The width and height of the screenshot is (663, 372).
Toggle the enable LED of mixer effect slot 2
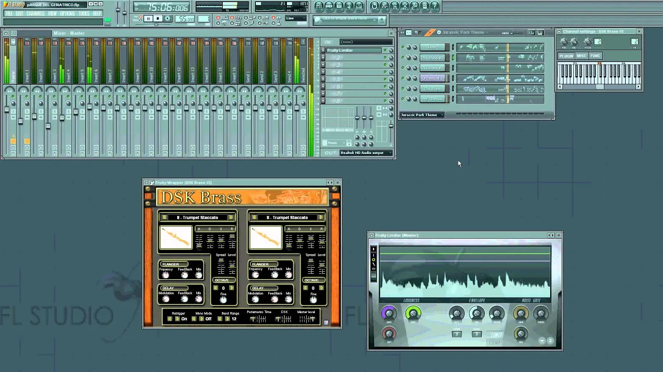pyautogui.click(x=385, y=57)
